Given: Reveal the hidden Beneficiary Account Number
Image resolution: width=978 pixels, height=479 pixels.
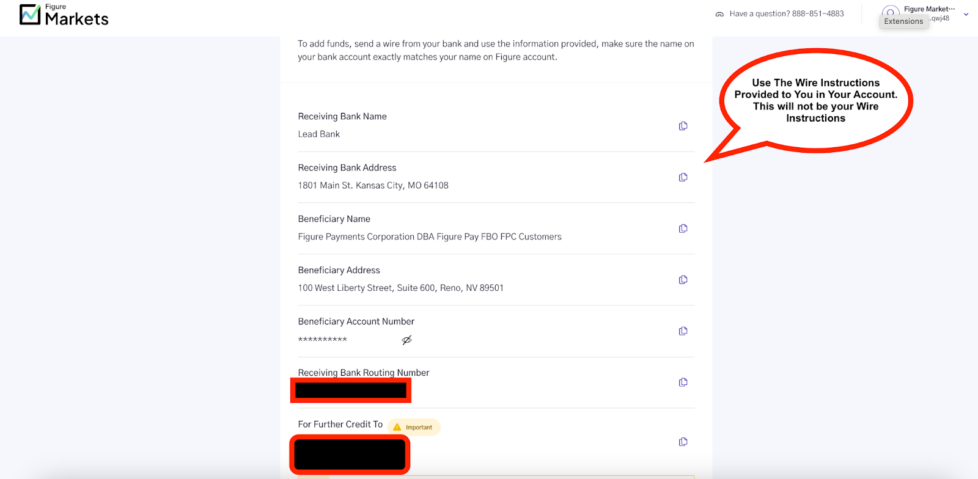Looking at the screenshot, I should (406, 340).
